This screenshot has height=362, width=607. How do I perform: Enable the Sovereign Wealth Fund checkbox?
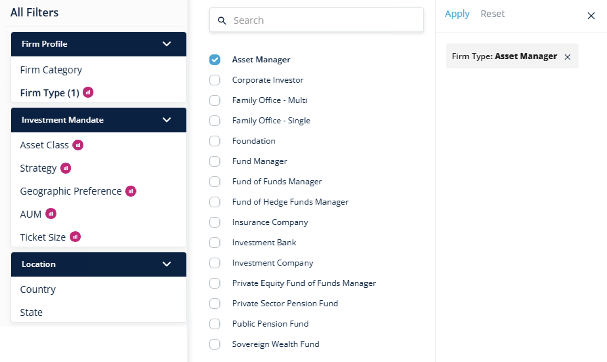coord(215,344)
